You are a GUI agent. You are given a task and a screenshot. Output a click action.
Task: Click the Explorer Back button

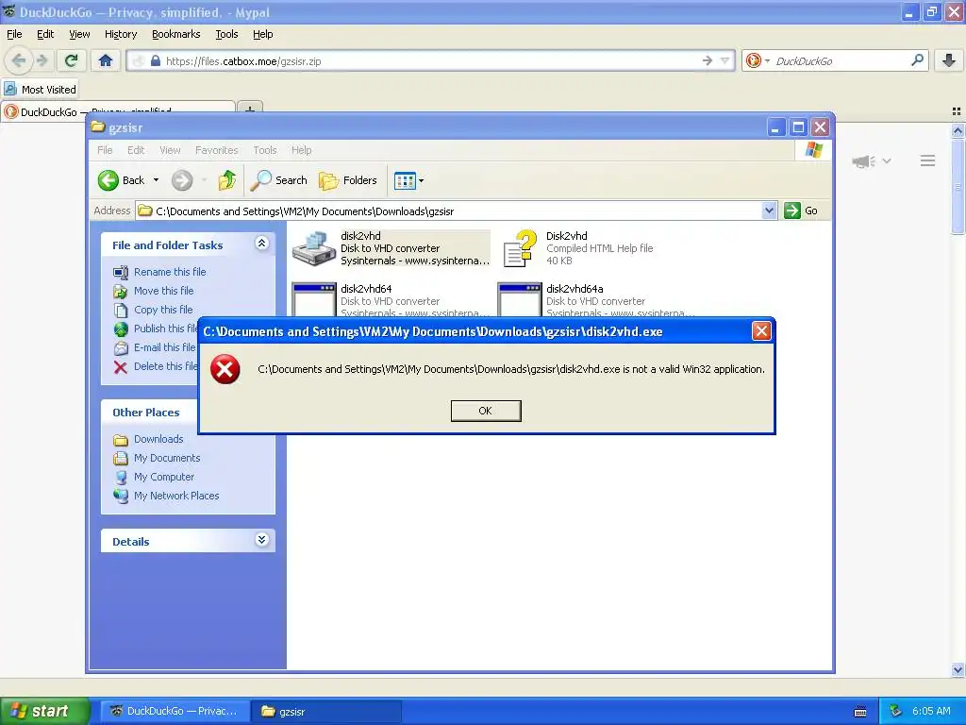coord(122,180)
